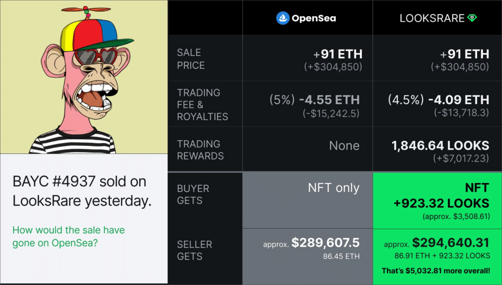Click the BAYC #4937 ape image

pos(84,77)
